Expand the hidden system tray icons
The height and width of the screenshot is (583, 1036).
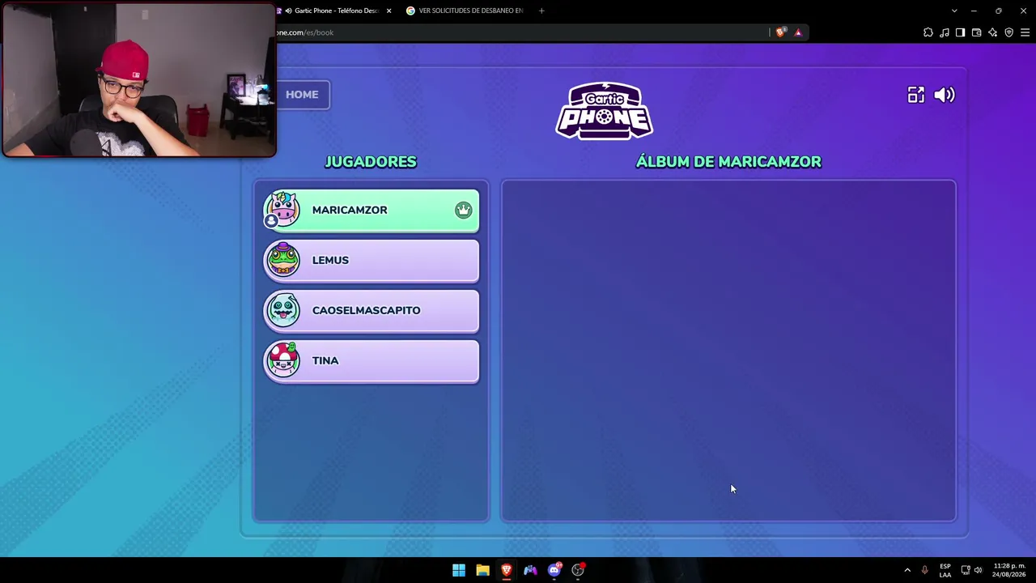tap(907, 570)
